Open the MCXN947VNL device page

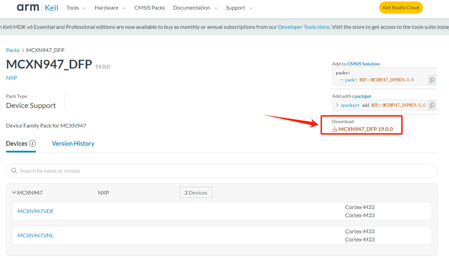(x=35, y=235)
